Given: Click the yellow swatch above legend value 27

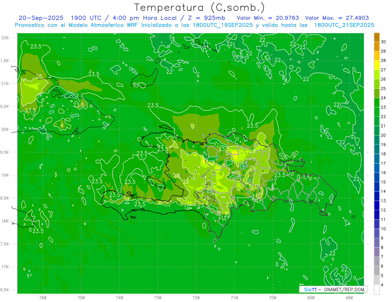Looking at the screenshot, I should point(377,65).
